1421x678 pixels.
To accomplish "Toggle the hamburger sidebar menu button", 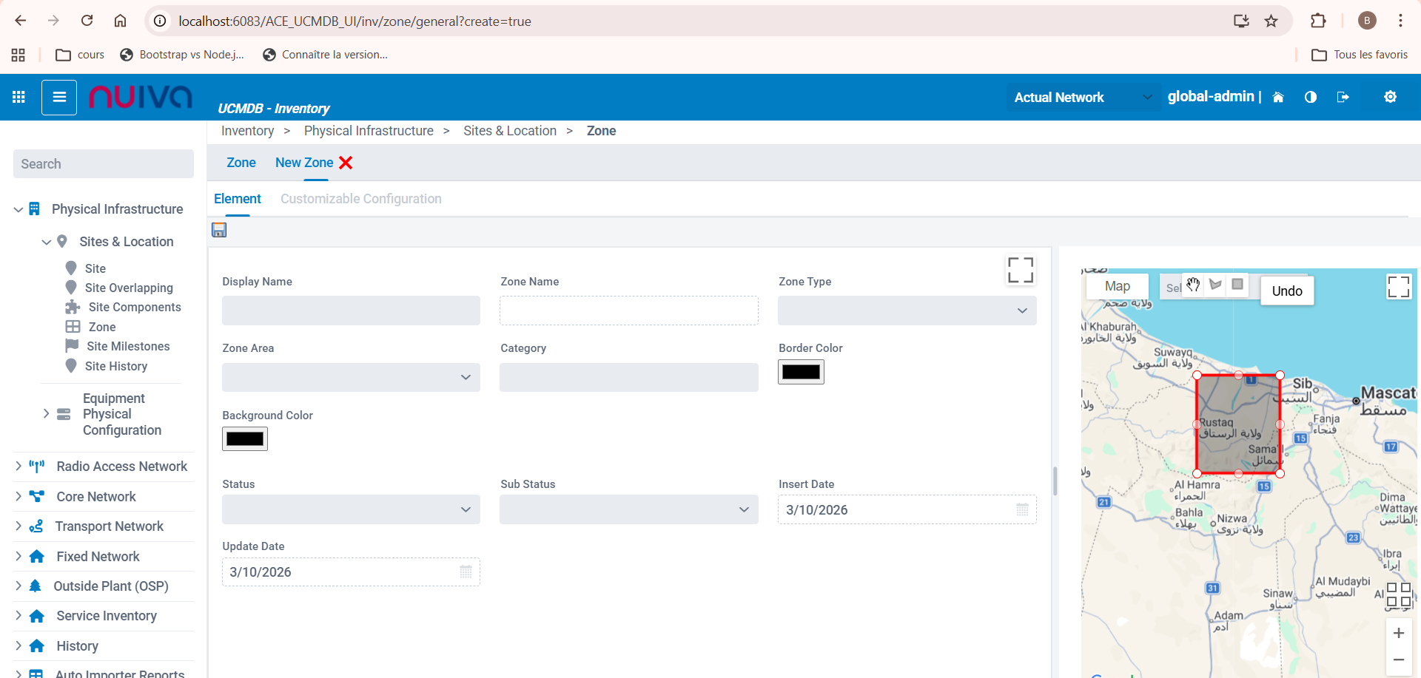I will [59, 97].
